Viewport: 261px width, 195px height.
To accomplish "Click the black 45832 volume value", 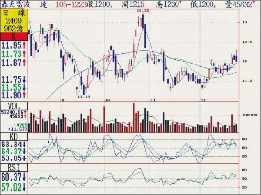I will click(x=18, y=117).
